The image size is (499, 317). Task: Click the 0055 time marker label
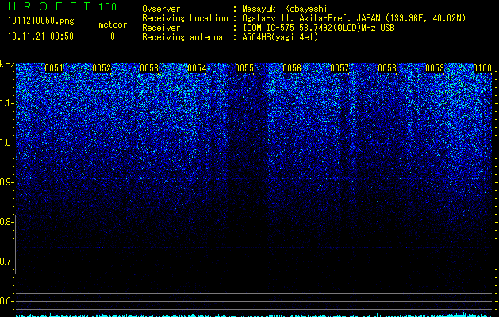pyautogui.click(x=244, y=68)
